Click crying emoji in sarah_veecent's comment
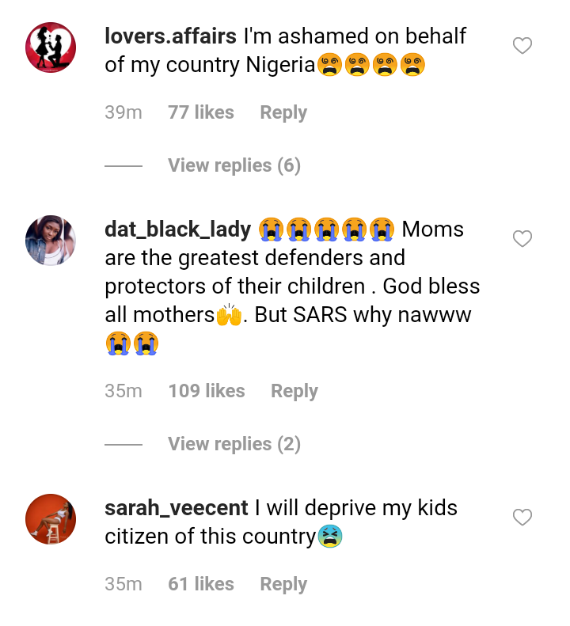570x626 pixels. point(329,537)
